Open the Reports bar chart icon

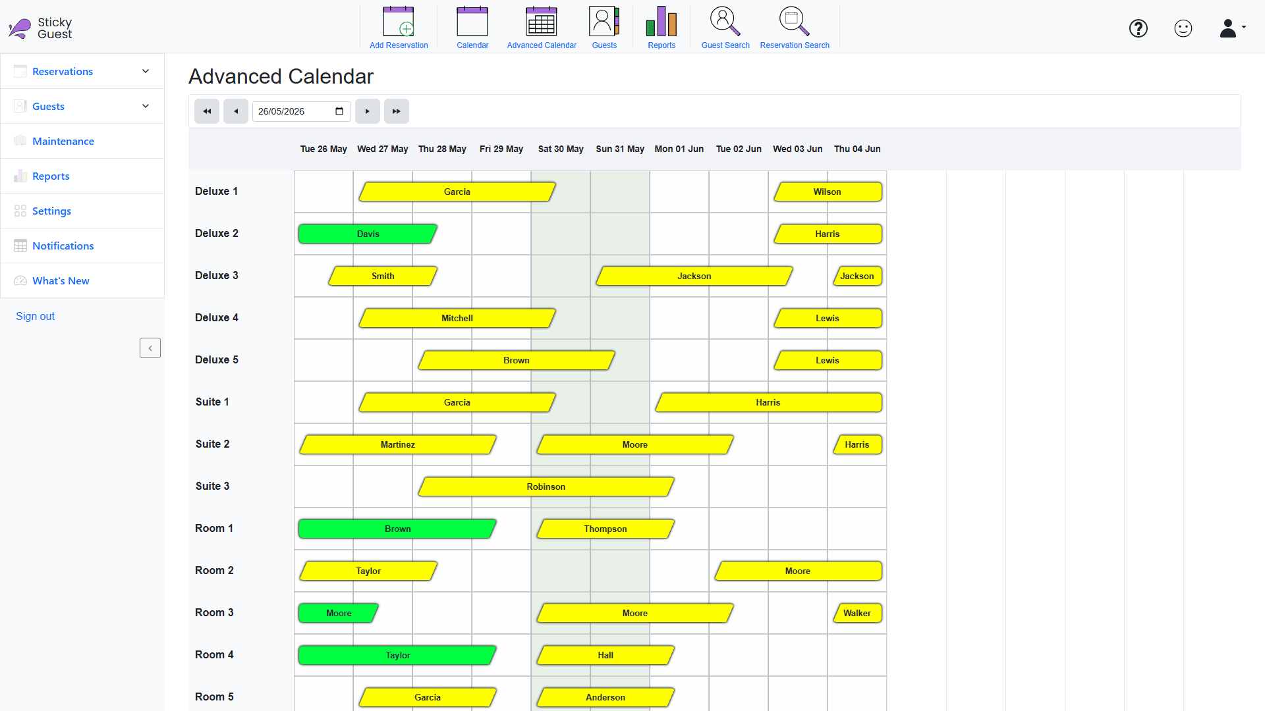661,28
